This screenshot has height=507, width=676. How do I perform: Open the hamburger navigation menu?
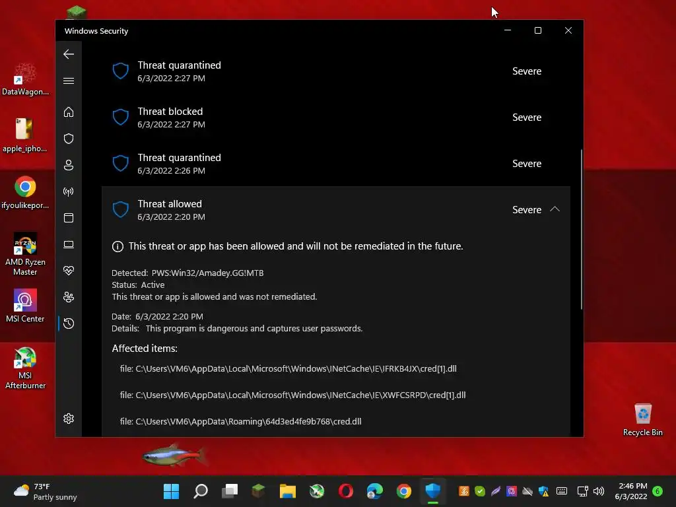coord(69,81)
